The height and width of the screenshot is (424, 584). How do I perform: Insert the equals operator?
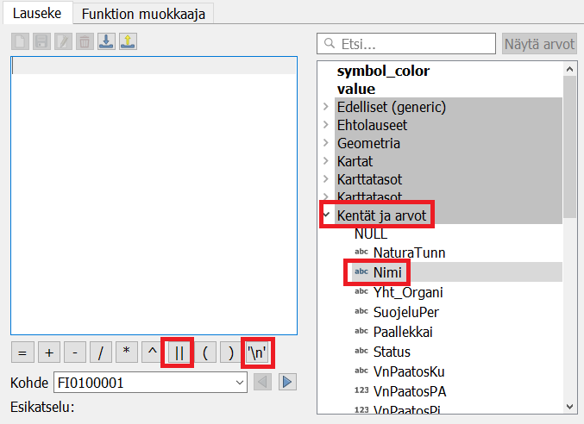[x=22, y=352]
